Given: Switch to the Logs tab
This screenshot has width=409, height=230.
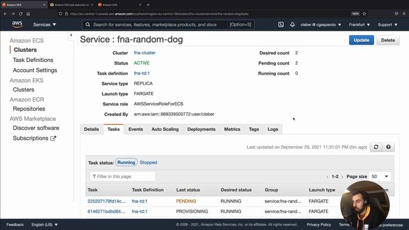Looking at the screenshot, I should (x=273, y=129).
